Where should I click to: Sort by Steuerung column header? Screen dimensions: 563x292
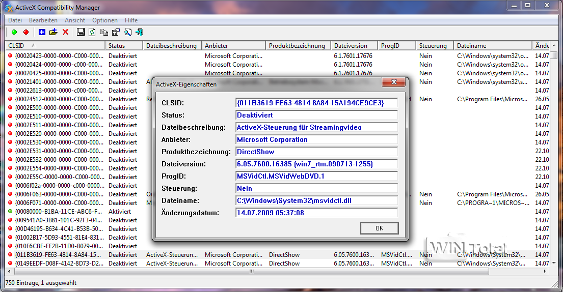[x=435, y=45]
